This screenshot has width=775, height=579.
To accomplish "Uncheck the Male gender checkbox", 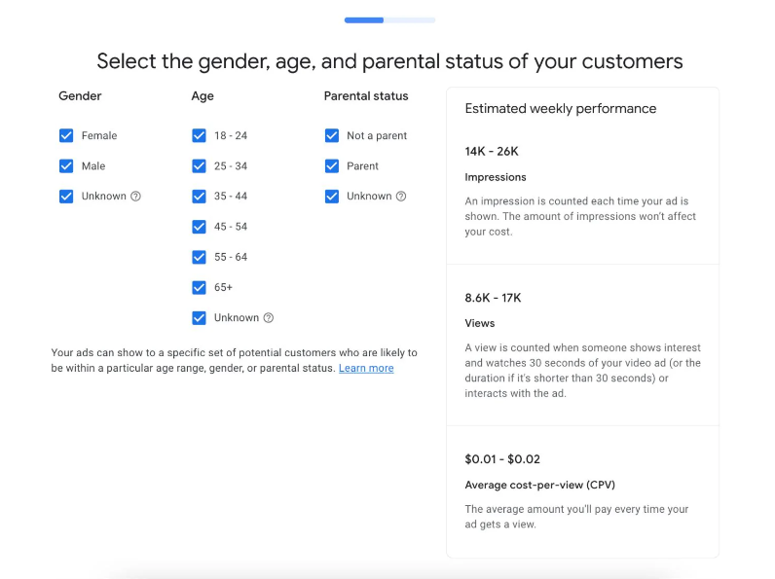I will (66, 166).
